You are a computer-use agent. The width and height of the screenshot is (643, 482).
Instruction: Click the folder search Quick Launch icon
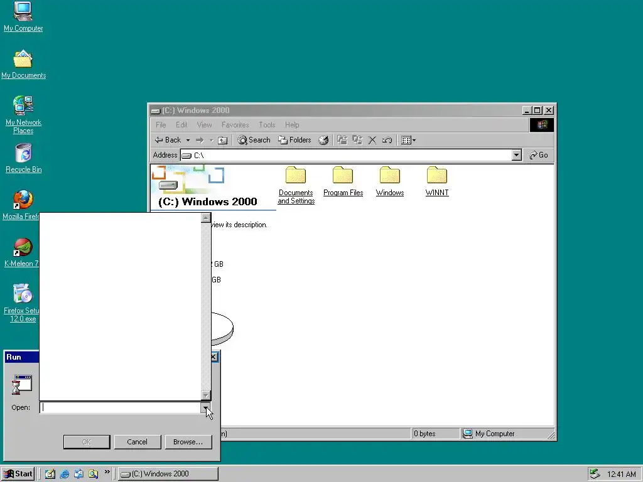click(x=93, y=474)
